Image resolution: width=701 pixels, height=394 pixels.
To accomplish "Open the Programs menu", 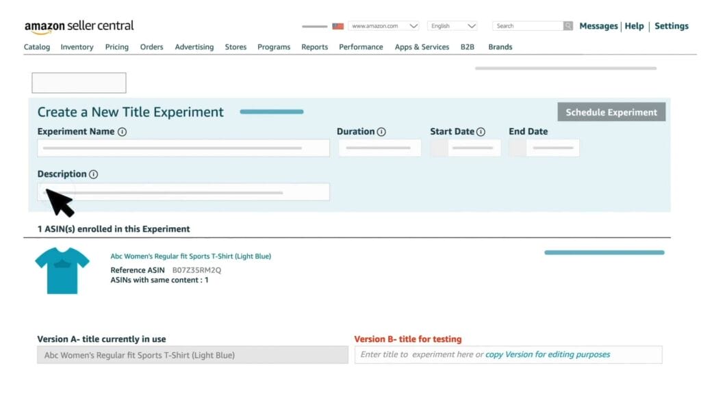I will (274, 47).
